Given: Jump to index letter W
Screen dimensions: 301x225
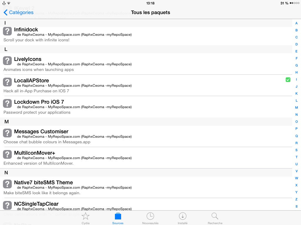Looking at the screenshot, I should 296,178.
